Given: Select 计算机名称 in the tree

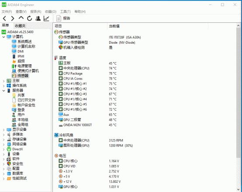Looking at the screenshot, I should (26, 46).
